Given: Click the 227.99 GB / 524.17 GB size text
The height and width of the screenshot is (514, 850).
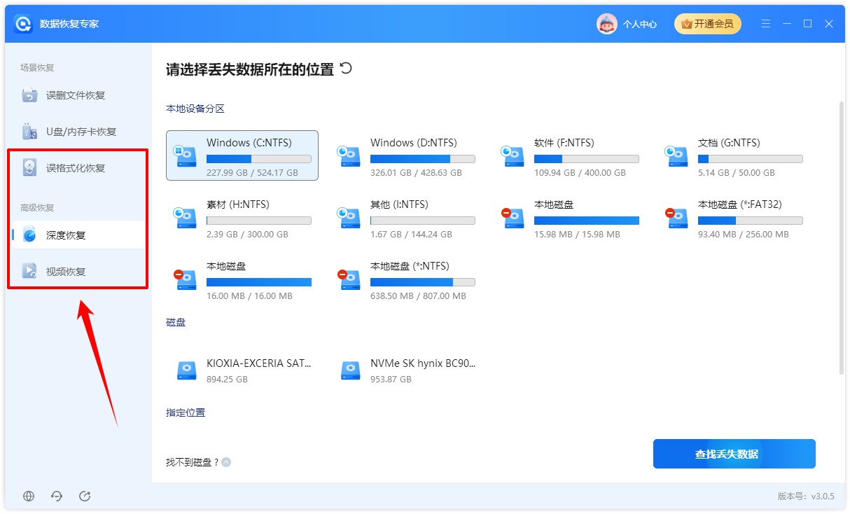Looking at the screenshot, I should click(252, 172).
